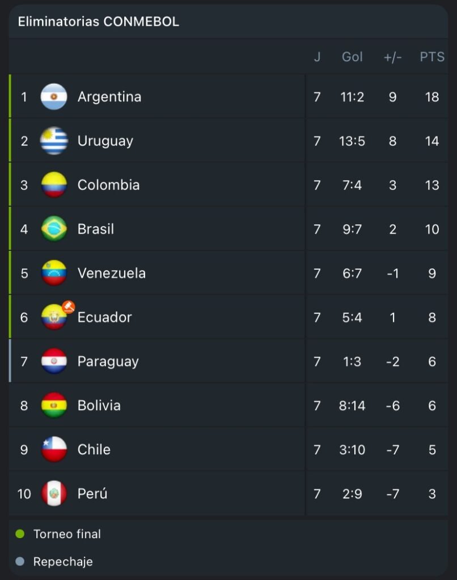Click the green Torneo final legend dot
The image size is (457, 580).
point(20,534)
